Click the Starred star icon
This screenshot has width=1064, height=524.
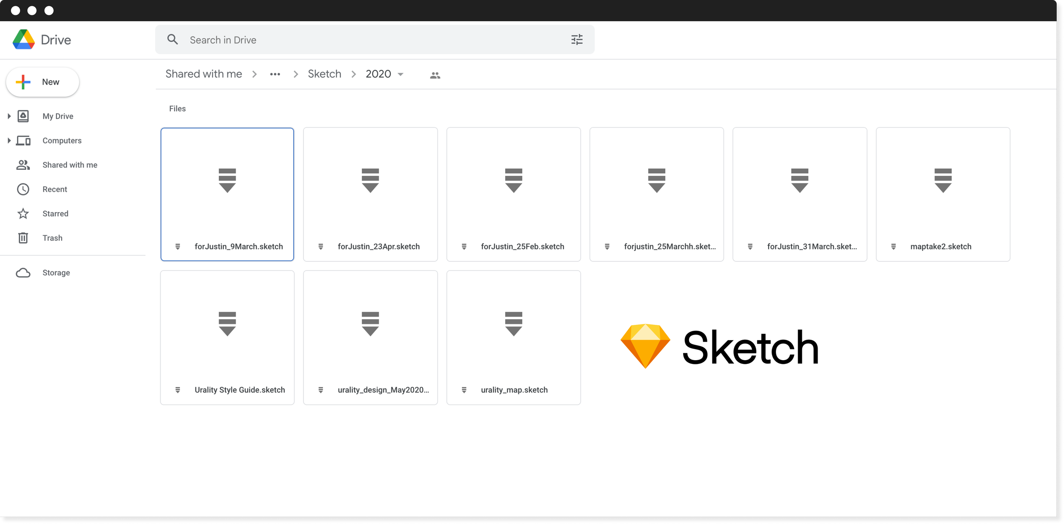(x=23, y=213)
